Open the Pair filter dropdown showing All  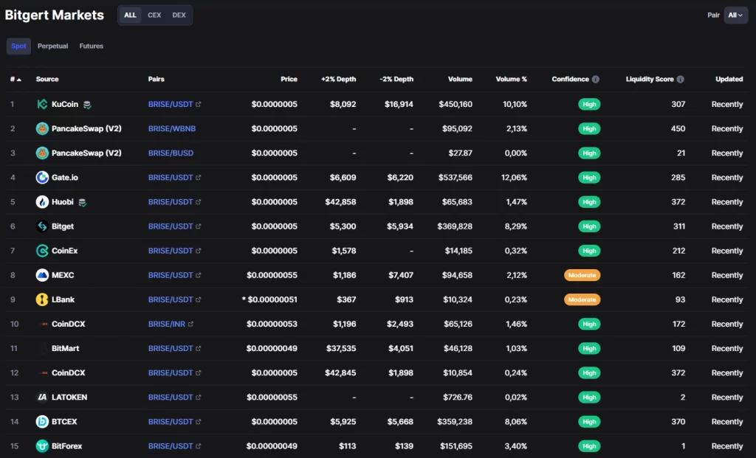[735, 15]
